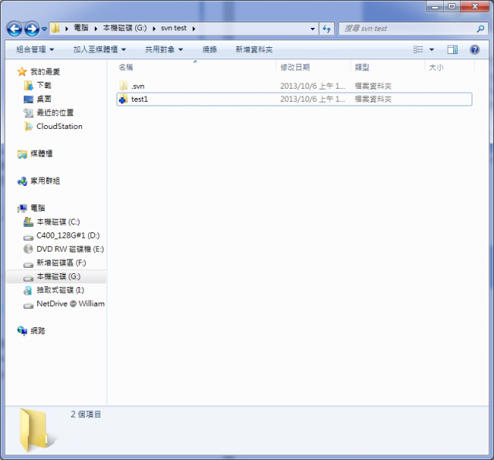Image resolution: width=494 pixels, height=460 pixels.
Task: Click the CloudStation folder icon
Action: (x=29, y=127)
